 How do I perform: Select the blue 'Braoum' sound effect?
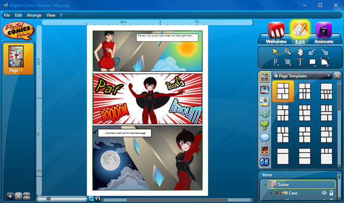pos(185,111)
